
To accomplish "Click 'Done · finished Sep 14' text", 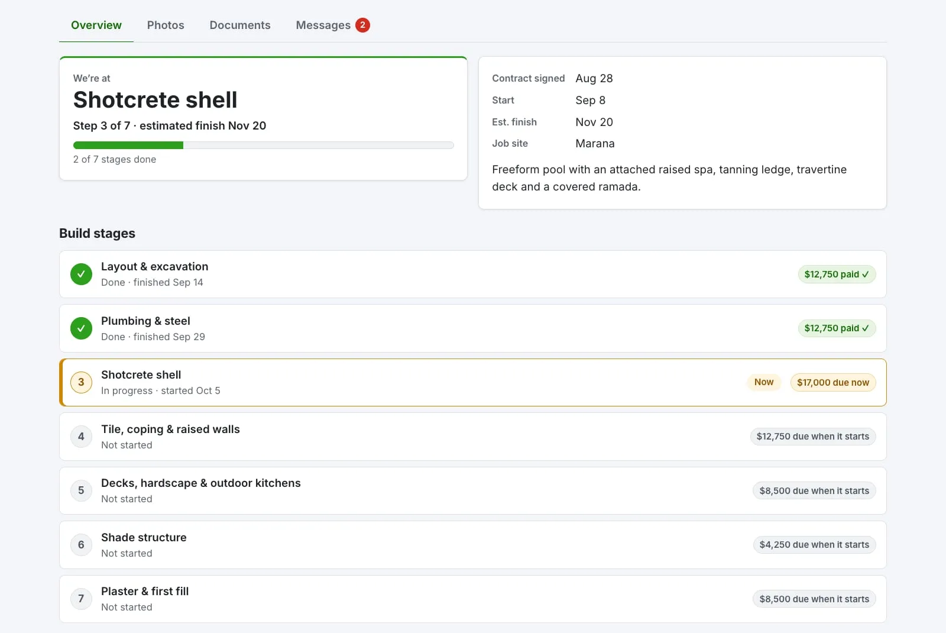I will [x=152, y=283].
